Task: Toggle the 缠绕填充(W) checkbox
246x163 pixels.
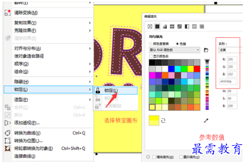Action: click(154, 157)
